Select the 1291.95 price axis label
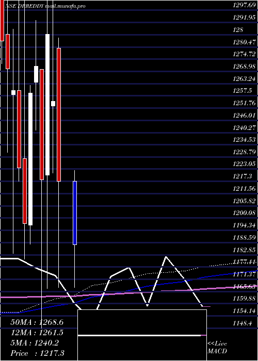Viewport: 258px width, 361px height. pos(244,18)
